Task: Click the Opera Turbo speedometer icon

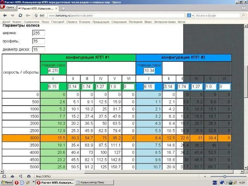Action: [x=29, y=176]
